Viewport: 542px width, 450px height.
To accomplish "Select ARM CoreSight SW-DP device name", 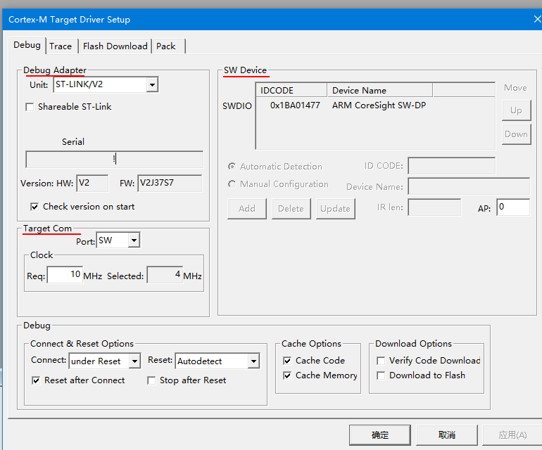I will (379, 105).
